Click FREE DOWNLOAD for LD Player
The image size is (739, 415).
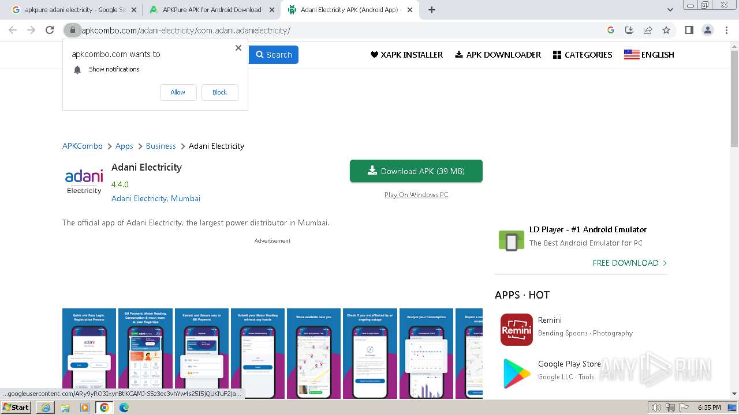630,263
